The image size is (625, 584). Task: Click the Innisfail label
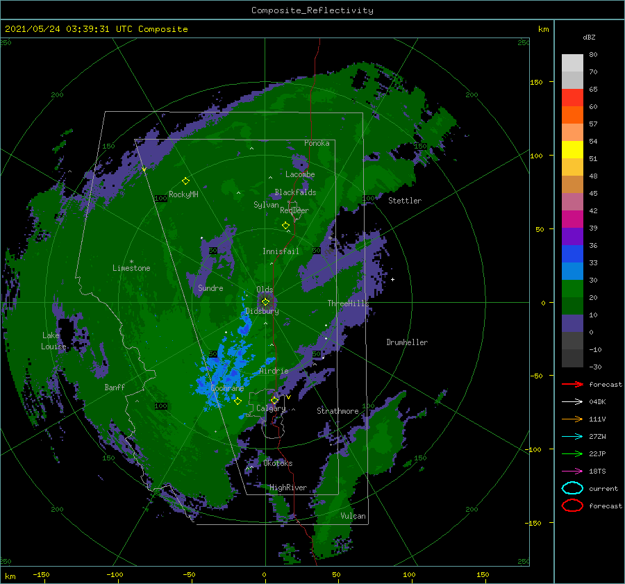(281, 251)
